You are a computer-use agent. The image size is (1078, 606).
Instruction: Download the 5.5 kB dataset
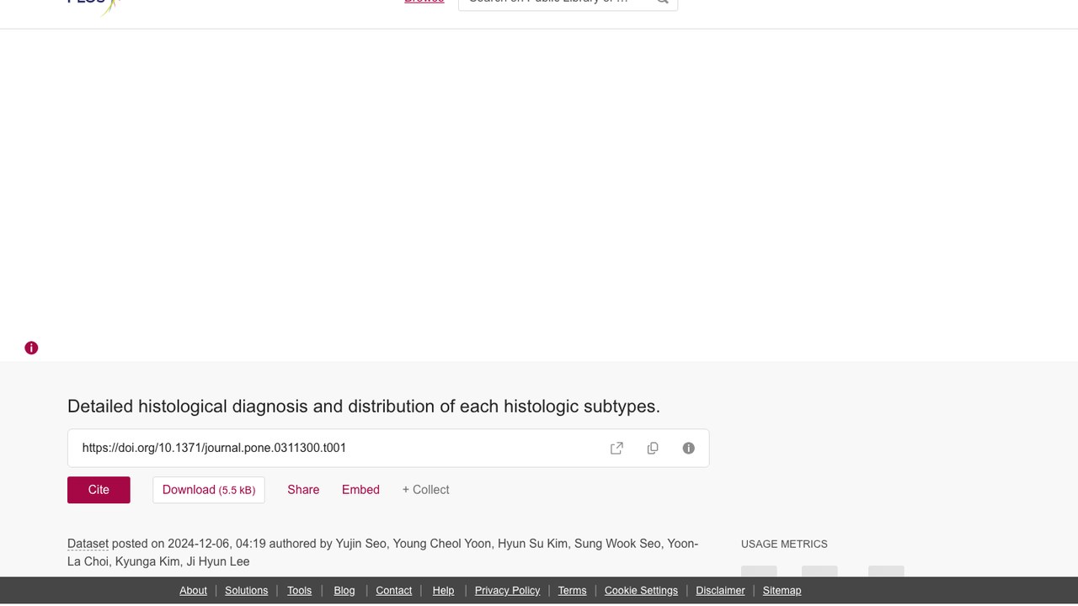tap(209, 490)
